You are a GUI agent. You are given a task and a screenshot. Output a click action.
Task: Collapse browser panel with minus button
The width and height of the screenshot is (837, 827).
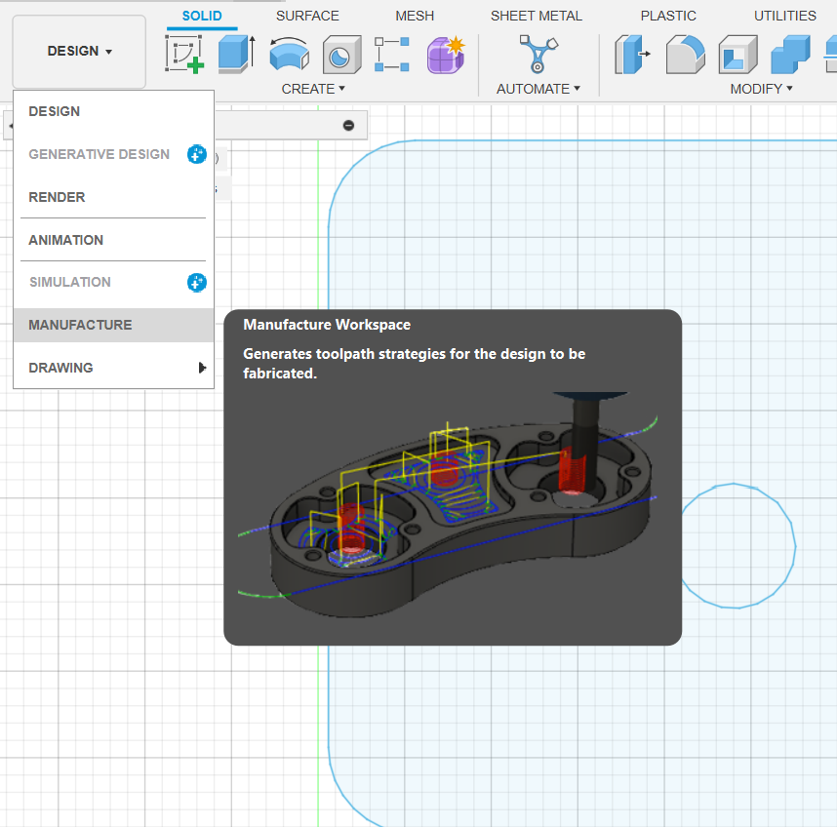(x=348, y=126)
